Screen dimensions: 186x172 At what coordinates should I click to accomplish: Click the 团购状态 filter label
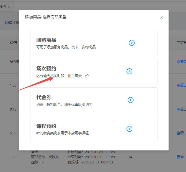12,23
